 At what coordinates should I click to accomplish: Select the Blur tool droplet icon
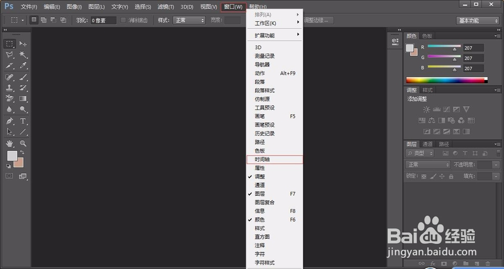click(x=10, y=110)
